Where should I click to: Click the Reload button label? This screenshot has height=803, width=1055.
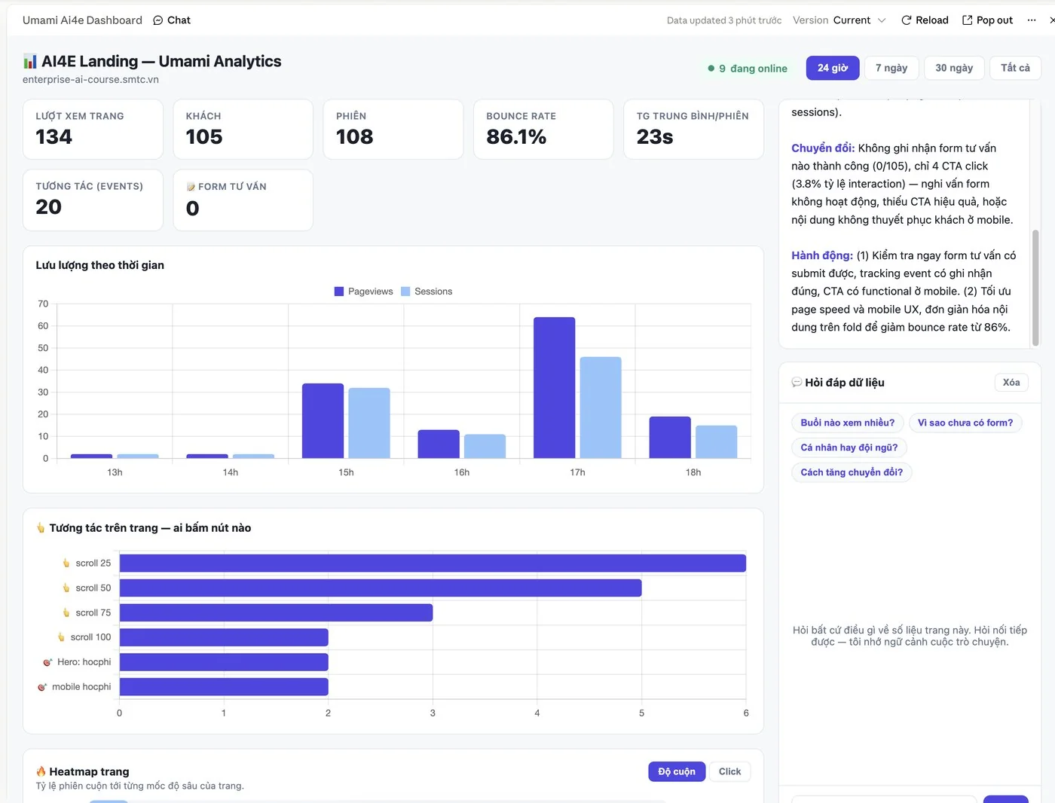pos(932,20)
